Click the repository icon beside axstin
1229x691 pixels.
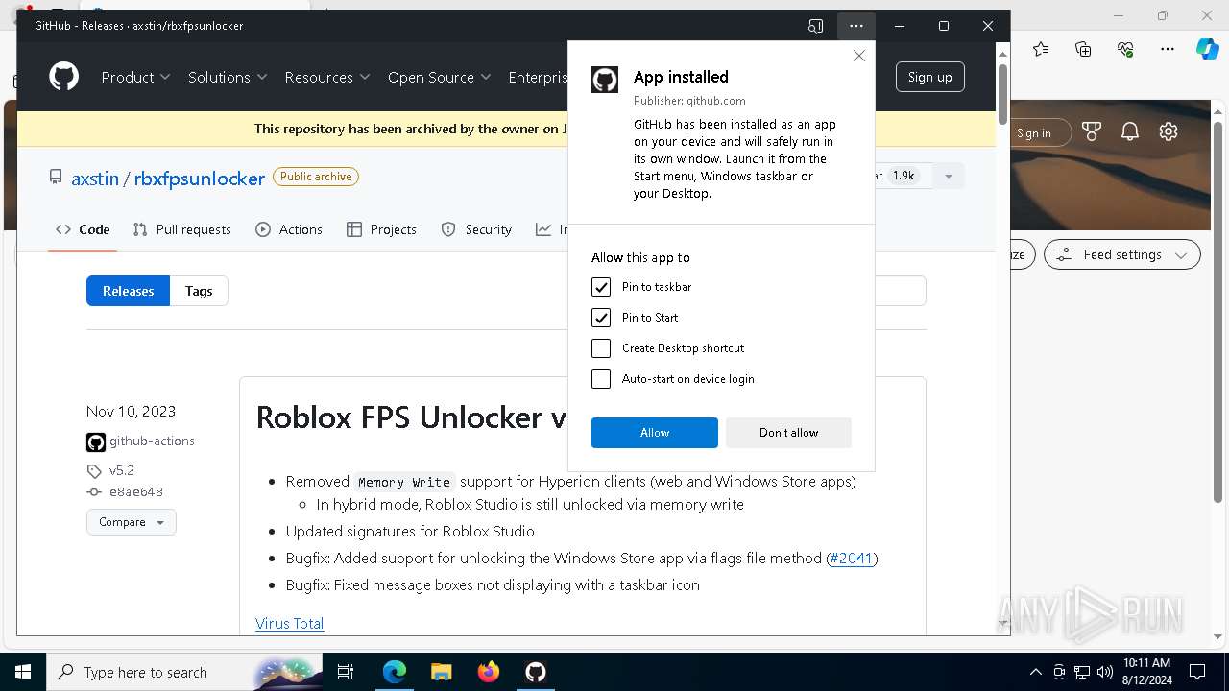56,178
